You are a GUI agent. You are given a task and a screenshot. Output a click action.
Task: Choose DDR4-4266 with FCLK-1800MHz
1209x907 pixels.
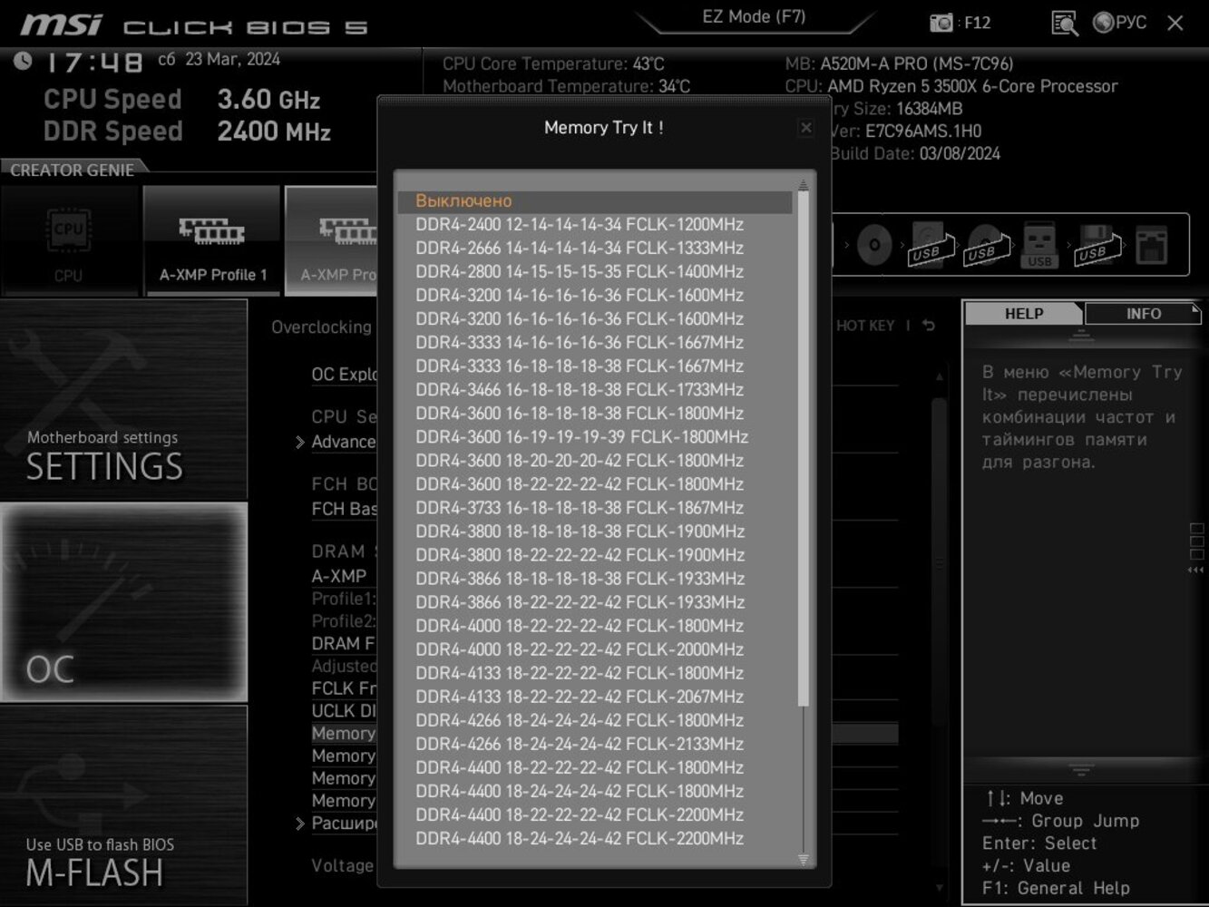(x=595, y=720)
